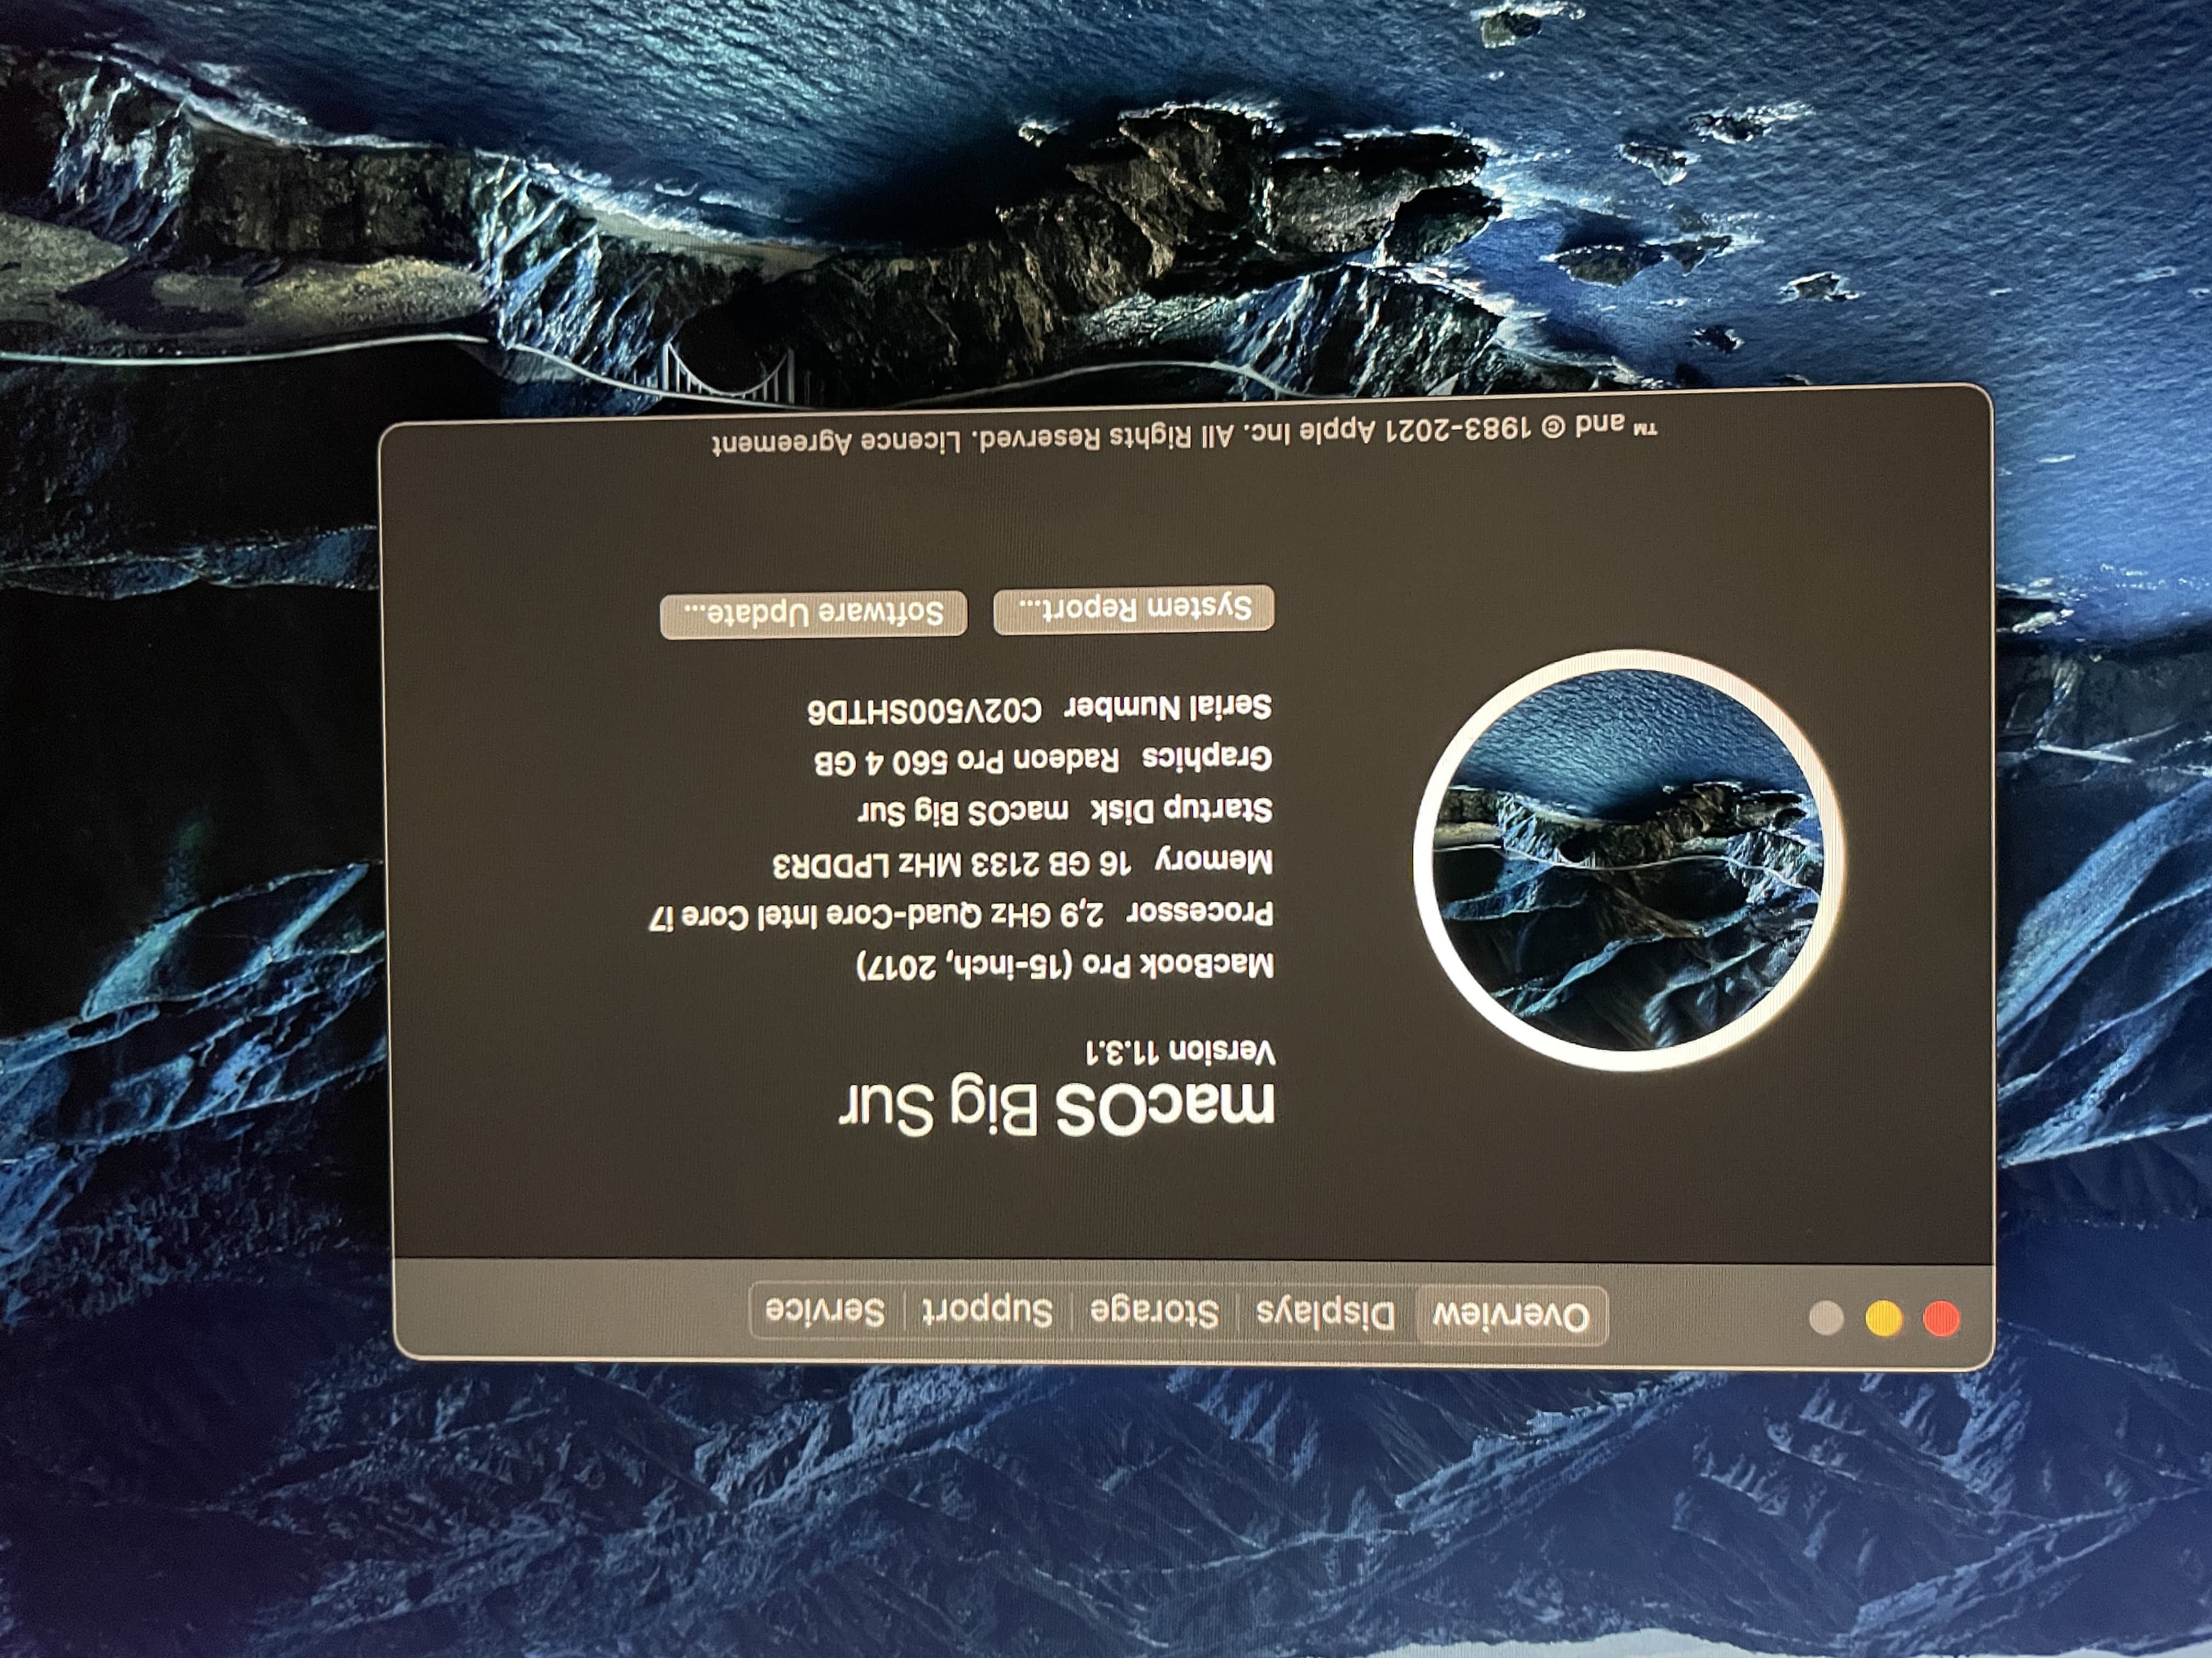Click the Graphics Radeon Pro 560 line
The image size is (2212, 1658).
[x=1043, y=759]
